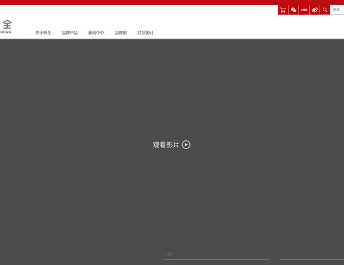The image size is (344, 265).
Task: Click the slide counter 1 /02
Action: 168,254
